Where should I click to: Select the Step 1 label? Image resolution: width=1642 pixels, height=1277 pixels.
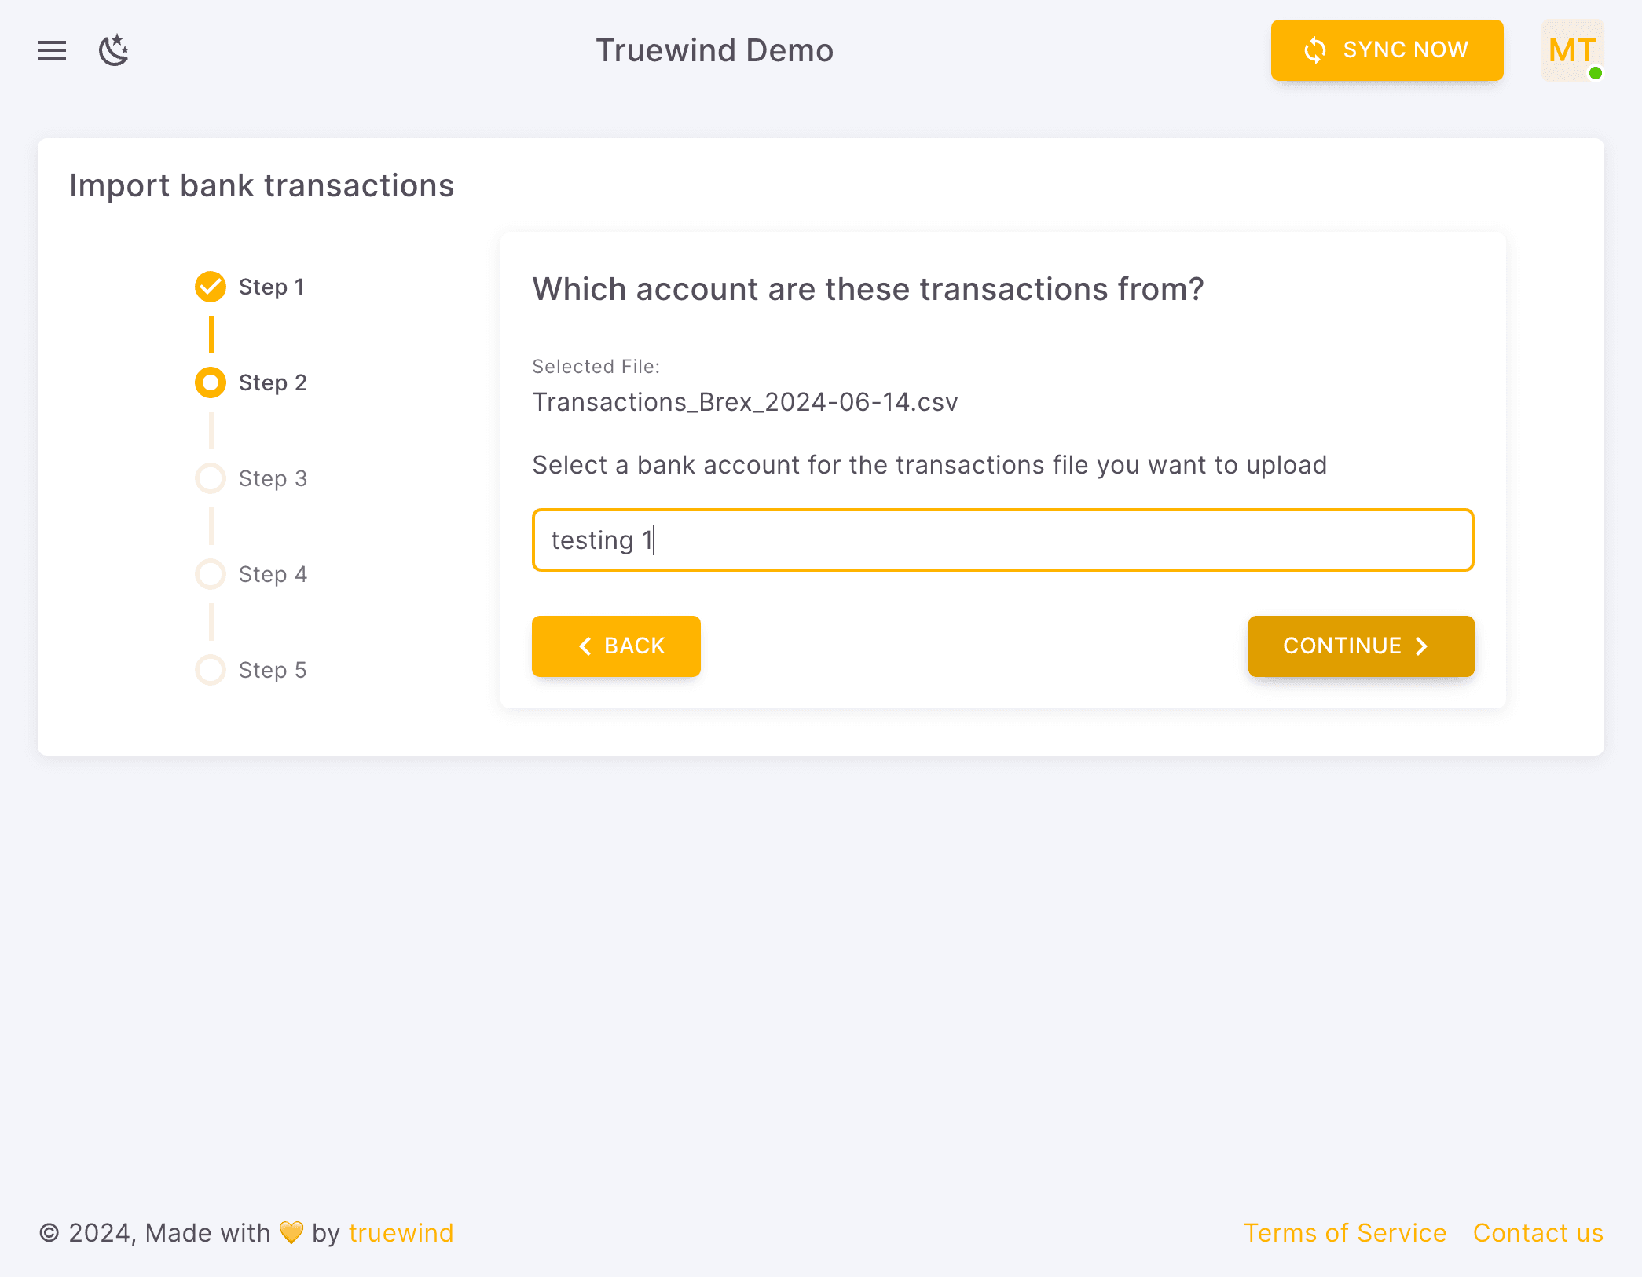271,287
